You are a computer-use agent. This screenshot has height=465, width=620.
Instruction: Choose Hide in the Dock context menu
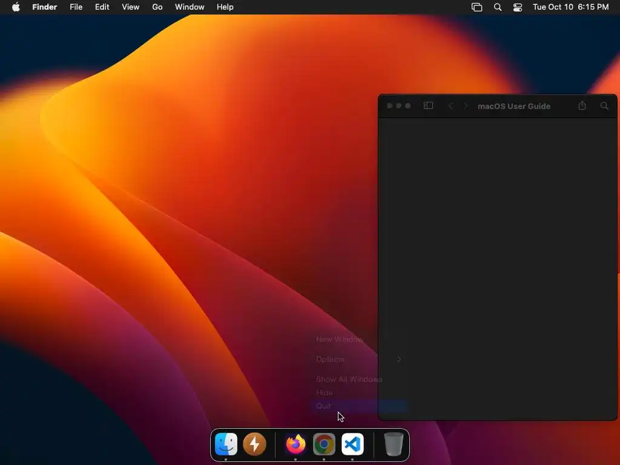click(x=325, y=392)
